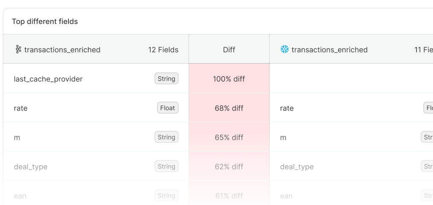Image resolution: width=433 pixels, height=205 pixels.
Task: Sort by the Diff column header
Action: [229, 50]
